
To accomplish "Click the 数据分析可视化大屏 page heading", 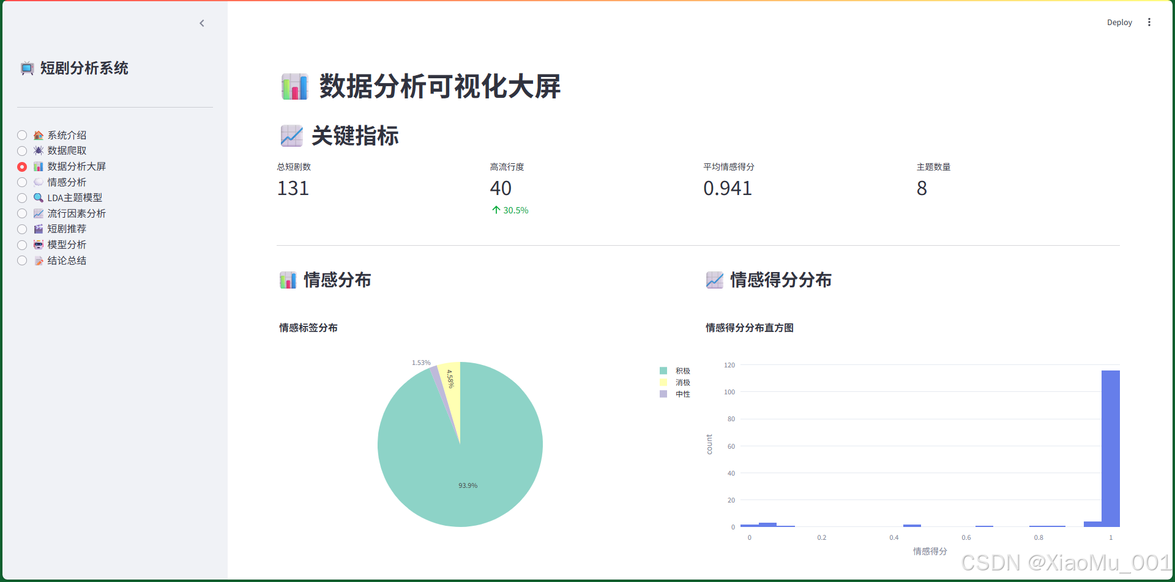I will coord(440,87).
